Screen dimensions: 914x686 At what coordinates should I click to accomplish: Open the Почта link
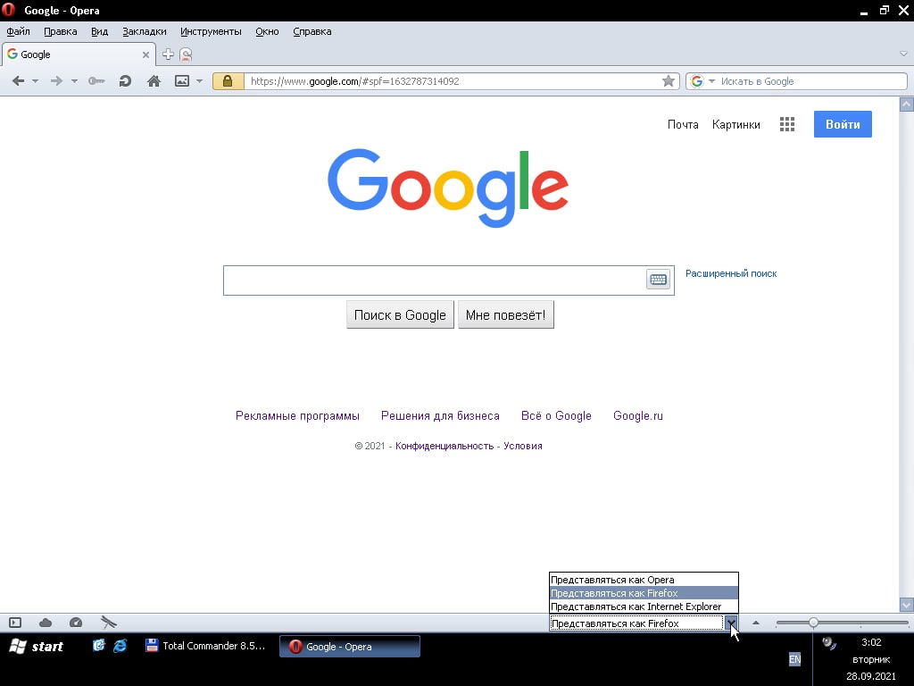pos(683,124)
